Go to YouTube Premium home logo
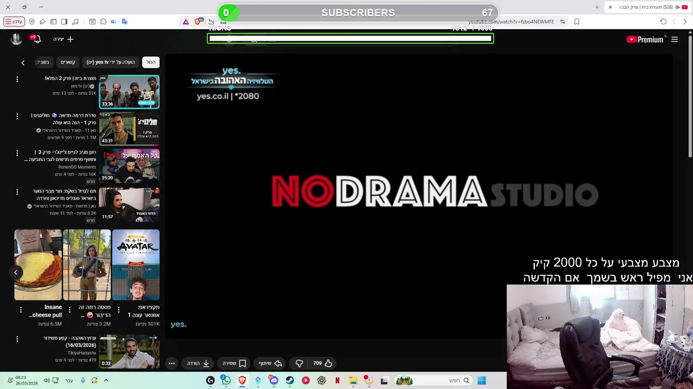 [645, 39]
